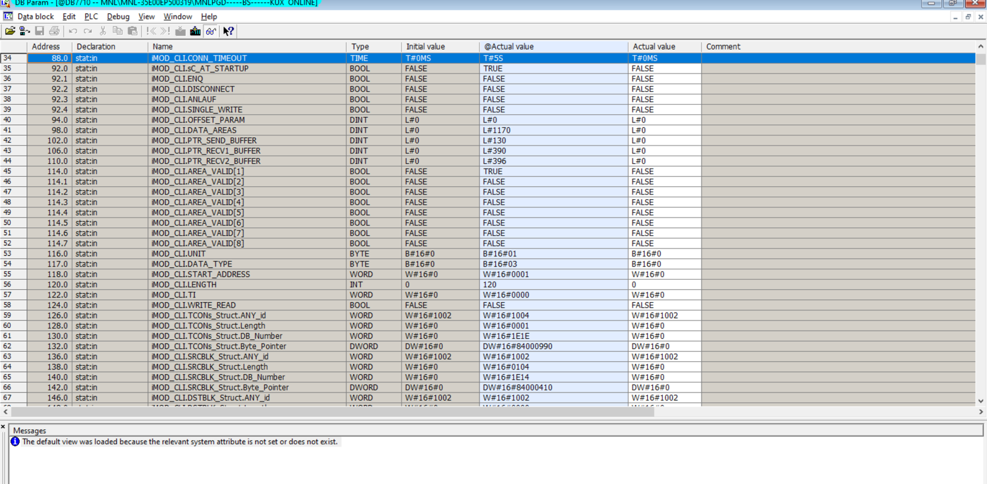Click the Save diskette icon
The image size is (987, 484).
click(x=39, y=31)
